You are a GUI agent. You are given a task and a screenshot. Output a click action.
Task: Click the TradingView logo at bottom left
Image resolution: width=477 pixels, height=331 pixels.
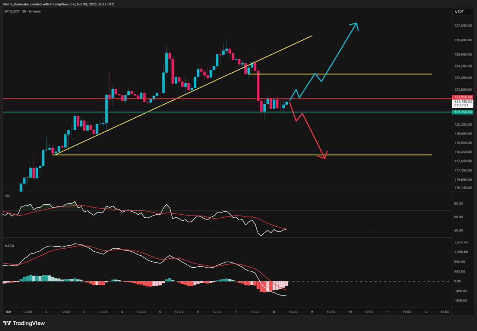click(x=24, y=323)
